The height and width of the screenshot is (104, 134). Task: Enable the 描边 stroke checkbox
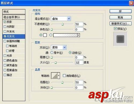(x=5, y=75)
